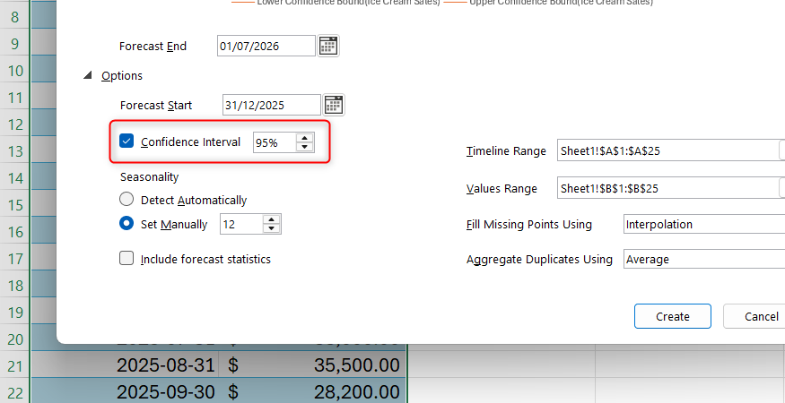Select row header 9
The width and height of the screenshot is (785, 403).
(x=14, y=44)
